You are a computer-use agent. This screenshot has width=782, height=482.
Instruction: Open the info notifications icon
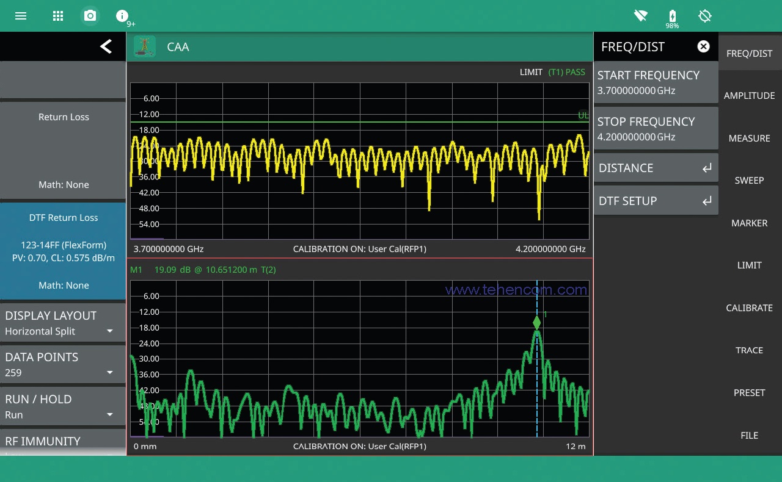[x=122, y=16]
